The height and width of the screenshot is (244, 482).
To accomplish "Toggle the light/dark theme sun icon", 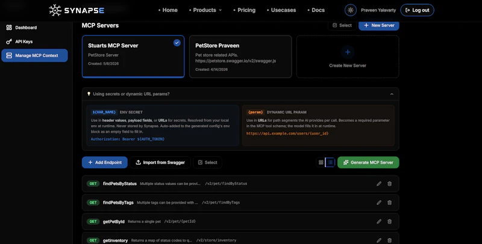I will coord(351,10).
